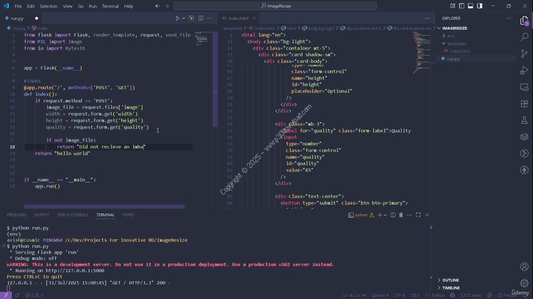Kill terminal with the trash icon
Viewport: 533px width, 299px height.
tap(401, 215)
